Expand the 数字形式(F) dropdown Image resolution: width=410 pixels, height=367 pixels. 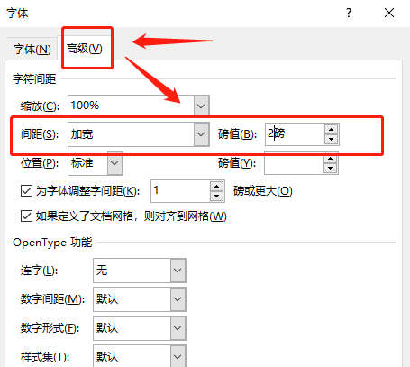pyautogui.click(x=178, y=328)
